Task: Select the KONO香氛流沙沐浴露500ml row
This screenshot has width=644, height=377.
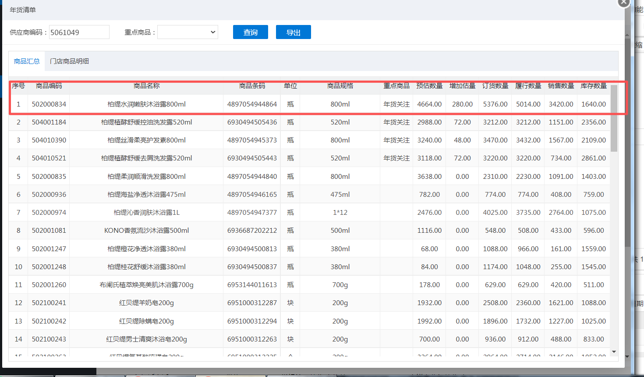Action: pos(146,231)
